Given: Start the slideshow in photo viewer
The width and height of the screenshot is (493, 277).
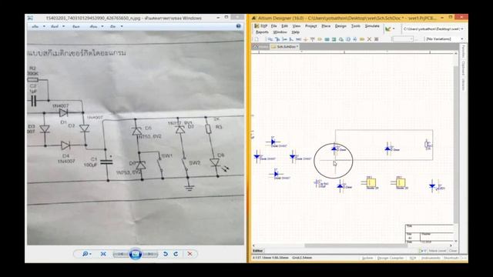Looking at the screenshot, I should [136, 254].
